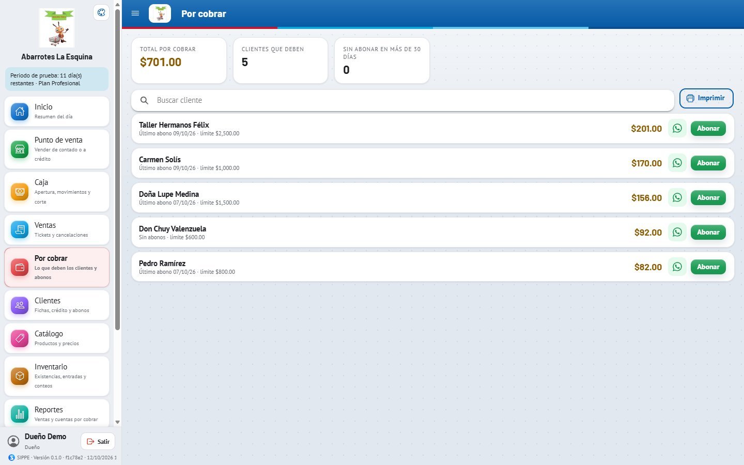
Task: Open WhatsApp for Carmen Solís
Action: pos(677,163)
